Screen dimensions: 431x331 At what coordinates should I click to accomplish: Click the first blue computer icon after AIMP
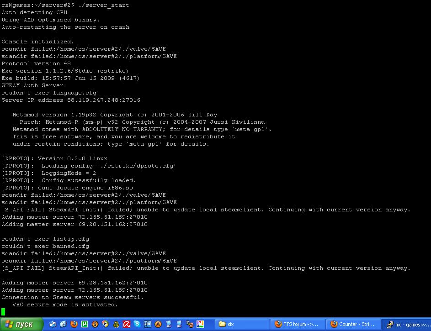169,324
